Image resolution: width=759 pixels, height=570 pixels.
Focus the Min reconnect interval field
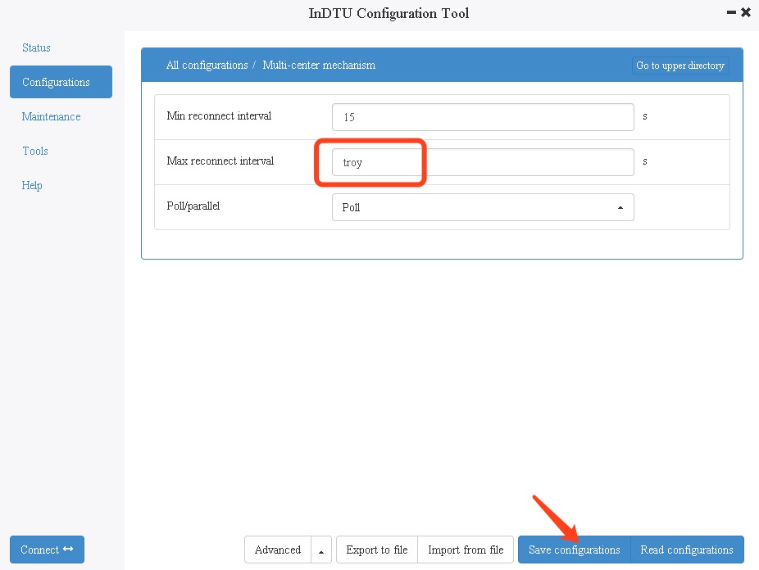(x=483, y=117)
